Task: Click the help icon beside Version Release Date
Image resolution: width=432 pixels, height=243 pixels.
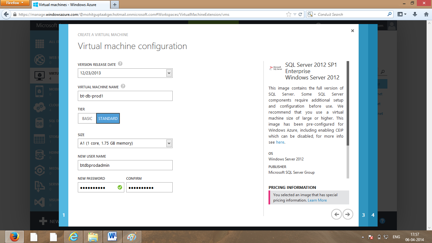Action: tap(120, 64)
